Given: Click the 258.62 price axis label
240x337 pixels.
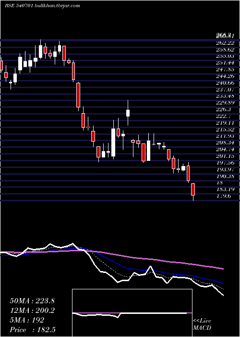Looking at the screenshot, I should 225,50.
